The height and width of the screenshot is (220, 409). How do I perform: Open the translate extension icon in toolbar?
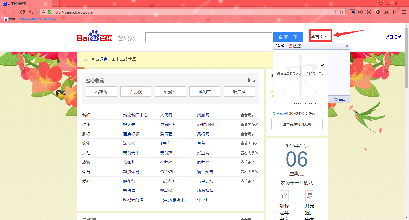click(352, 12)
